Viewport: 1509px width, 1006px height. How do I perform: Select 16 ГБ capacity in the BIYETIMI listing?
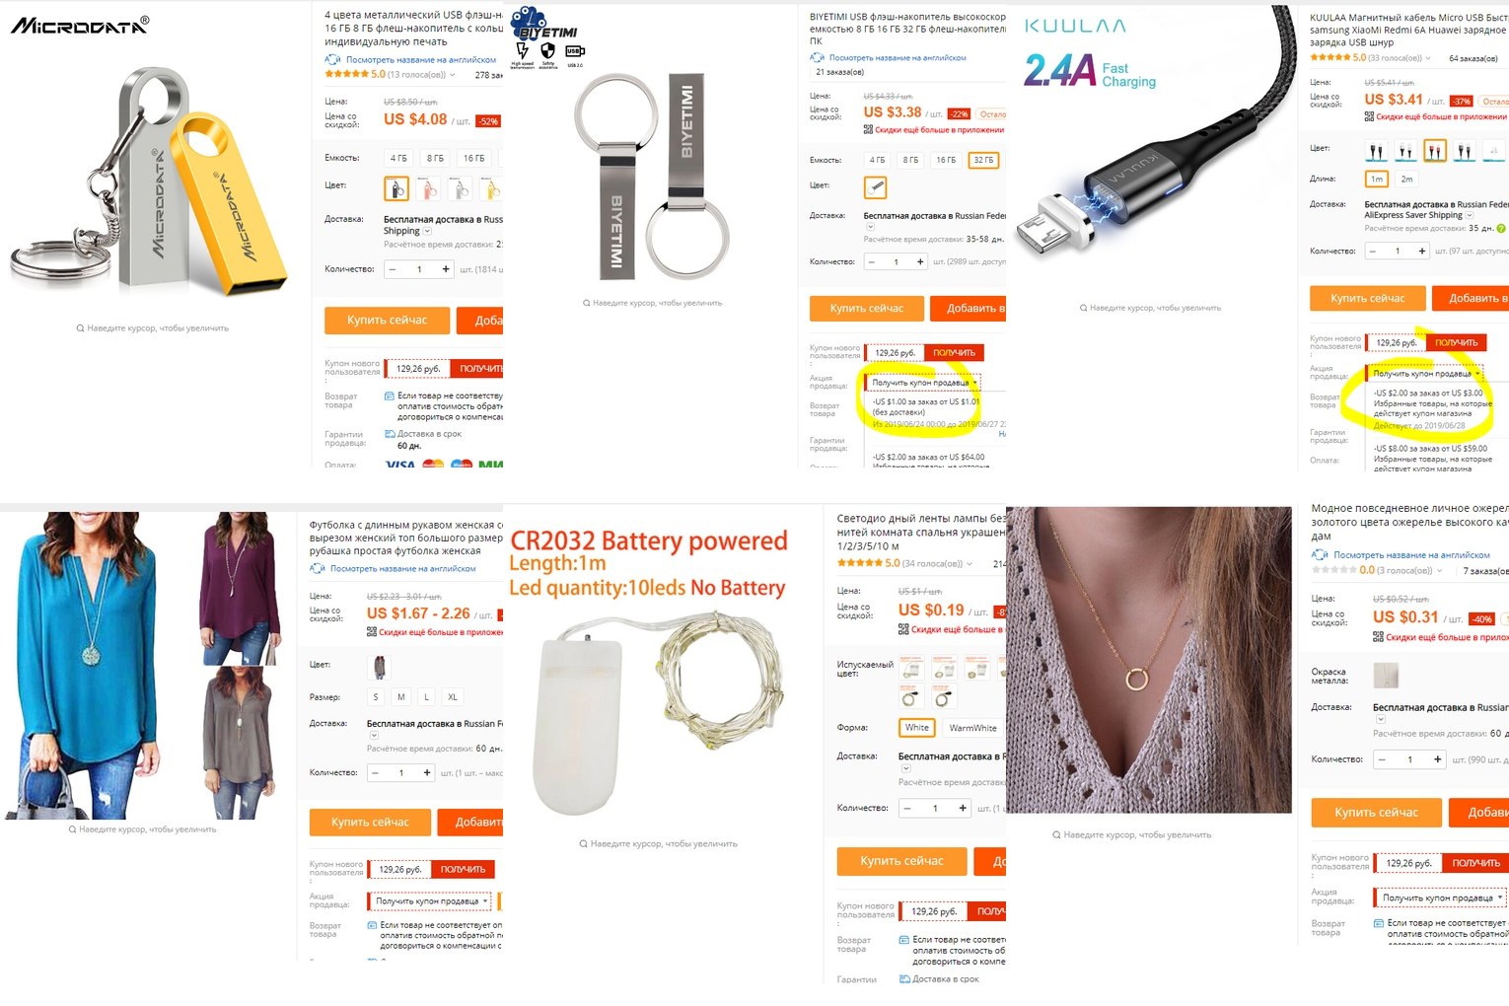click(946, 160)
